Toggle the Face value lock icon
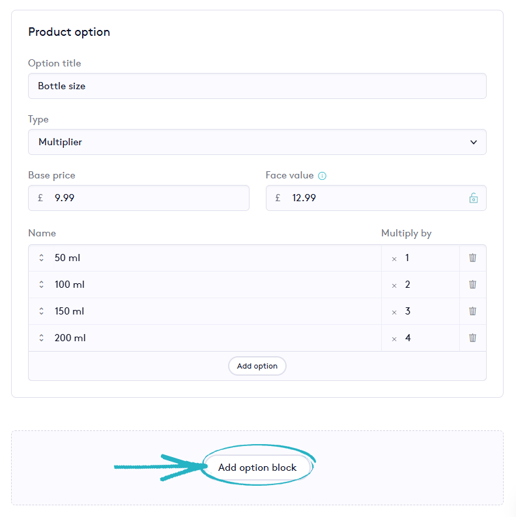516x517 pixels. (x=474, y=198)
